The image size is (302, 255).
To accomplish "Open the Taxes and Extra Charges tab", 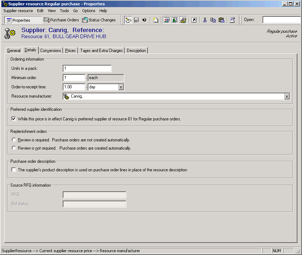I will (101, 51).
